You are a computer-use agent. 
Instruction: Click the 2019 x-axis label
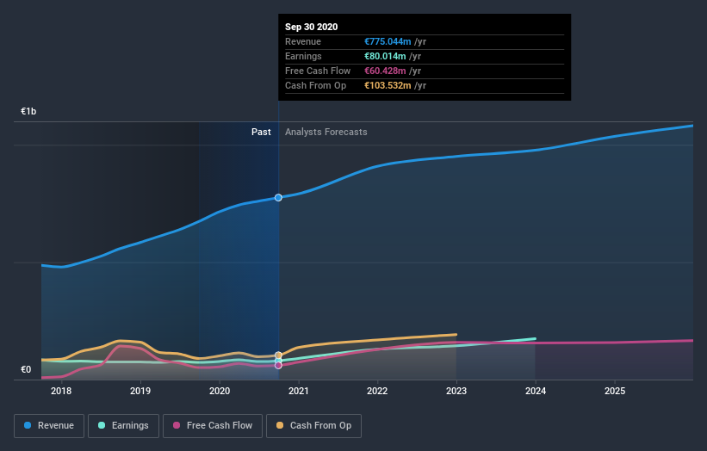click(x=140, y=391)
